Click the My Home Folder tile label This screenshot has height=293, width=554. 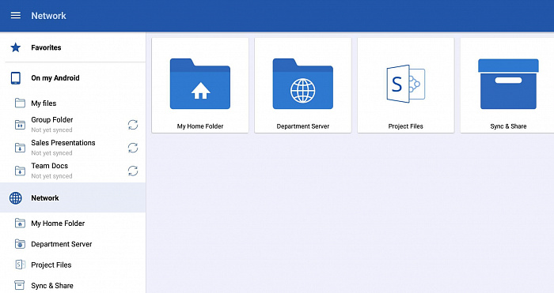(200, 126)
